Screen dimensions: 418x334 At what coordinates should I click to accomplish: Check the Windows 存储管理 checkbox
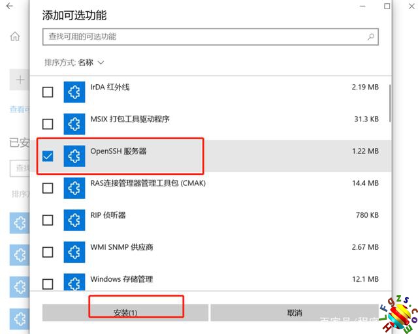coord(48,284)
